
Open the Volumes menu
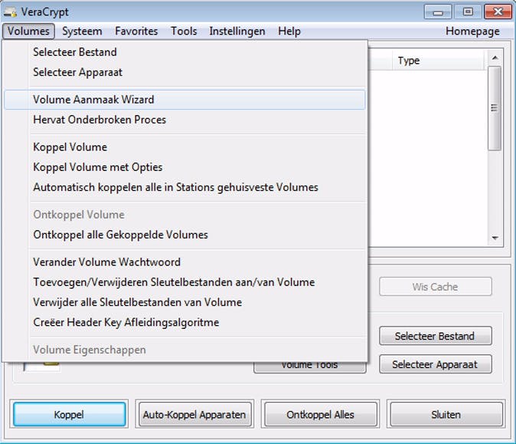pos(28,31)
